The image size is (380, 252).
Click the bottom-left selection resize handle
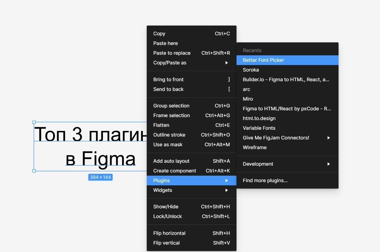34,171
